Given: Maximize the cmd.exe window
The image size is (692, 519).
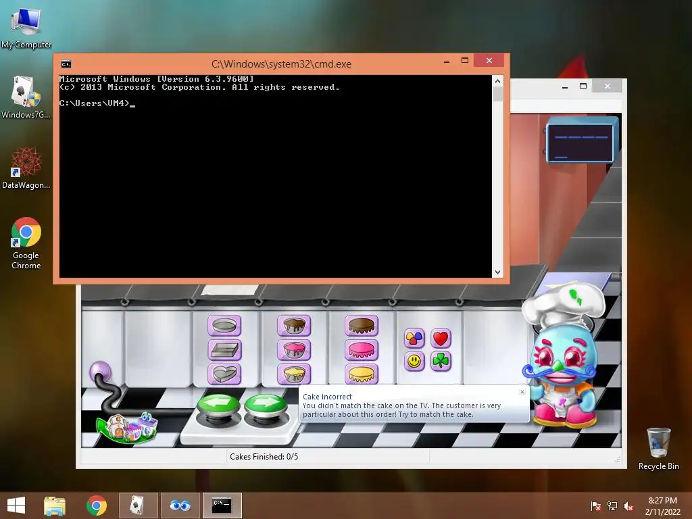Looking at the screenshot, I should pos(465,60).
